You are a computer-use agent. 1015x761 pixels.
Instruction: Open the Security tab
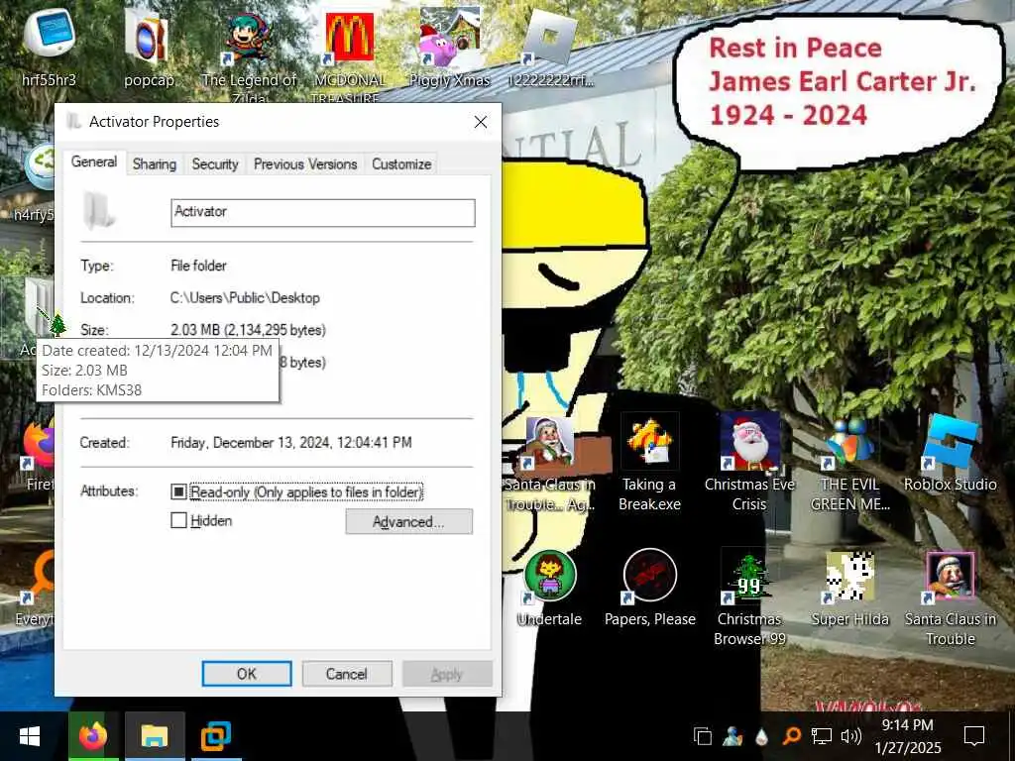coord(215,164)
